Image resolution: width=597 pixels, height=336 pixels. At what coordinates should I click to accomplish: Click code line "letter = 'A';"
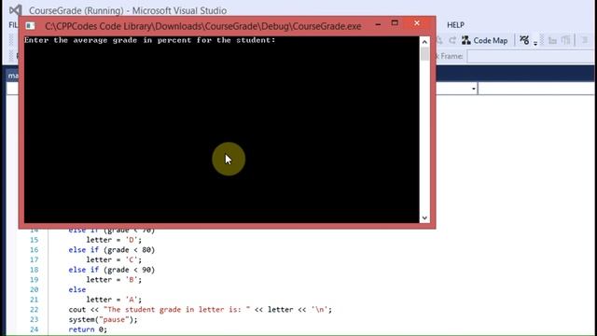point(114,300)
